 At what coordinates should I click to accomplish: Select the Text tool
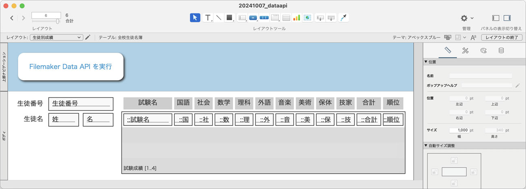point(208,17)
